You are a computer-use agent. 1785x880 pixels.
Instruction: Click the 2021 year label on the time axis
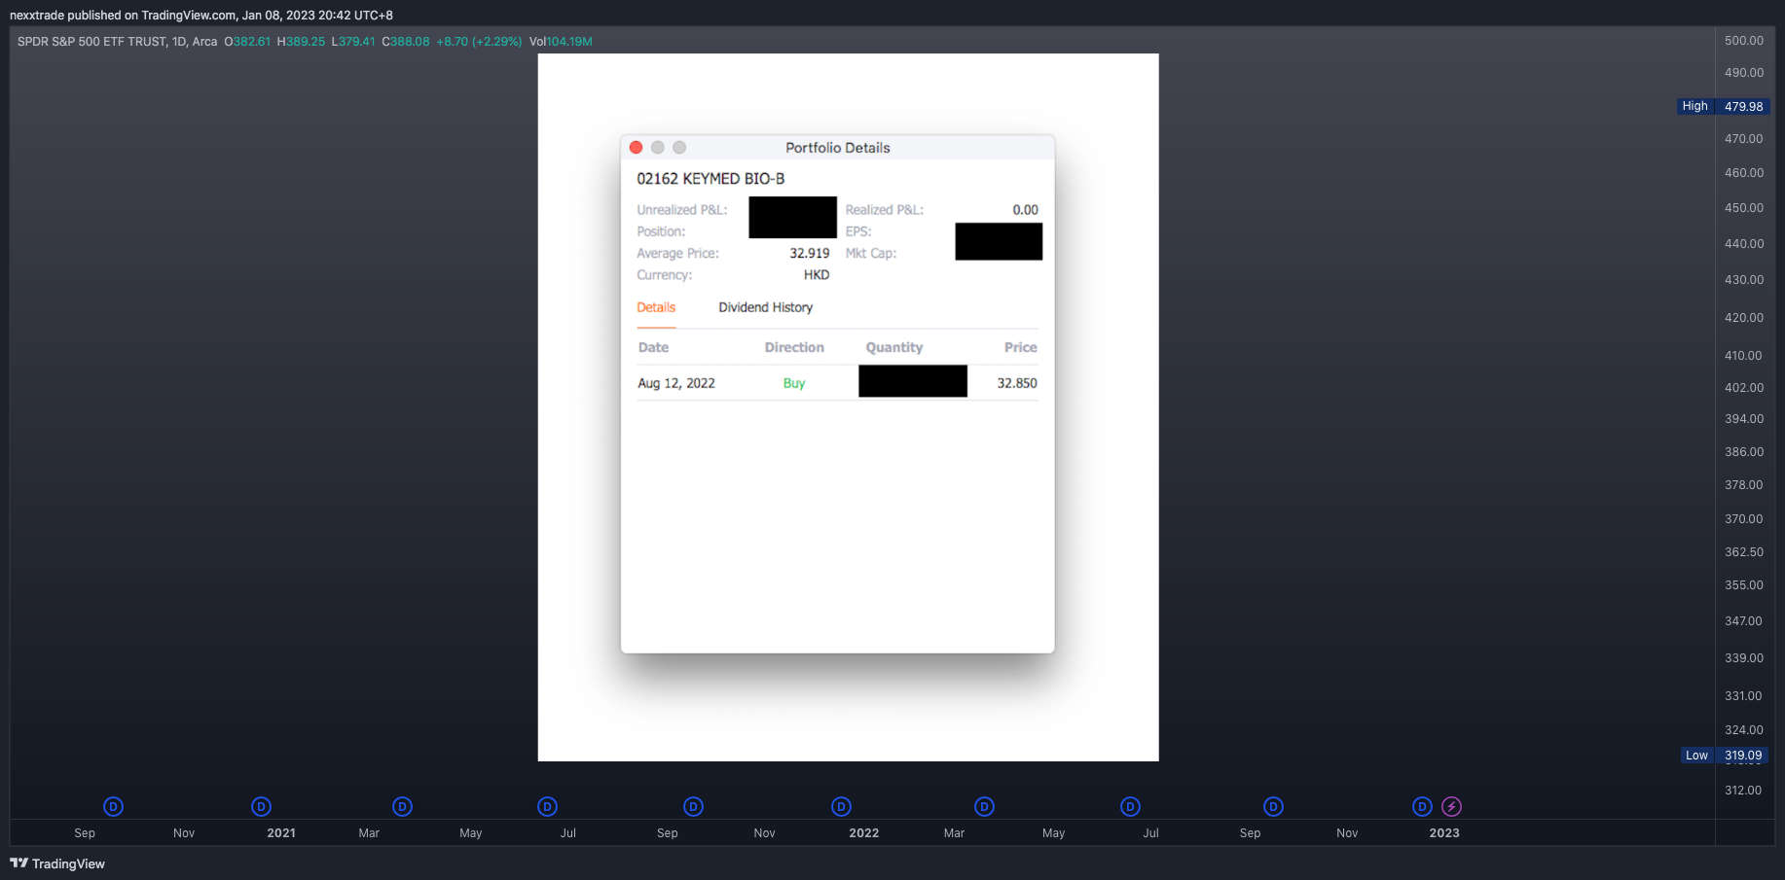[x=281, y=833]
